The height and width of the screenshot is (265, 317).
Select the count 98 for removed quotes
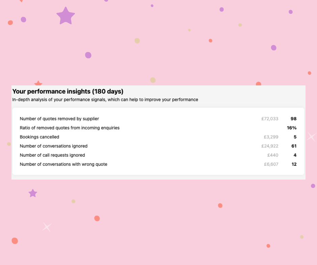tap(293, 119)
